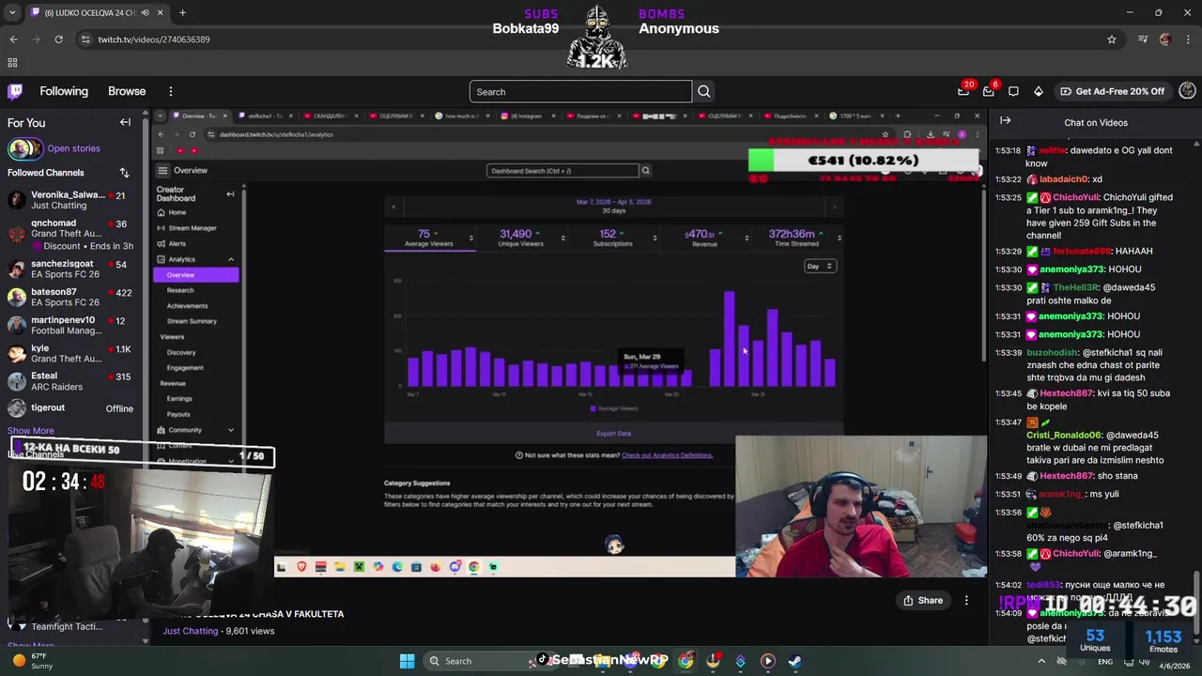
Task: Open notifications inbox showing 20 badge
Action: pos(963,91)
